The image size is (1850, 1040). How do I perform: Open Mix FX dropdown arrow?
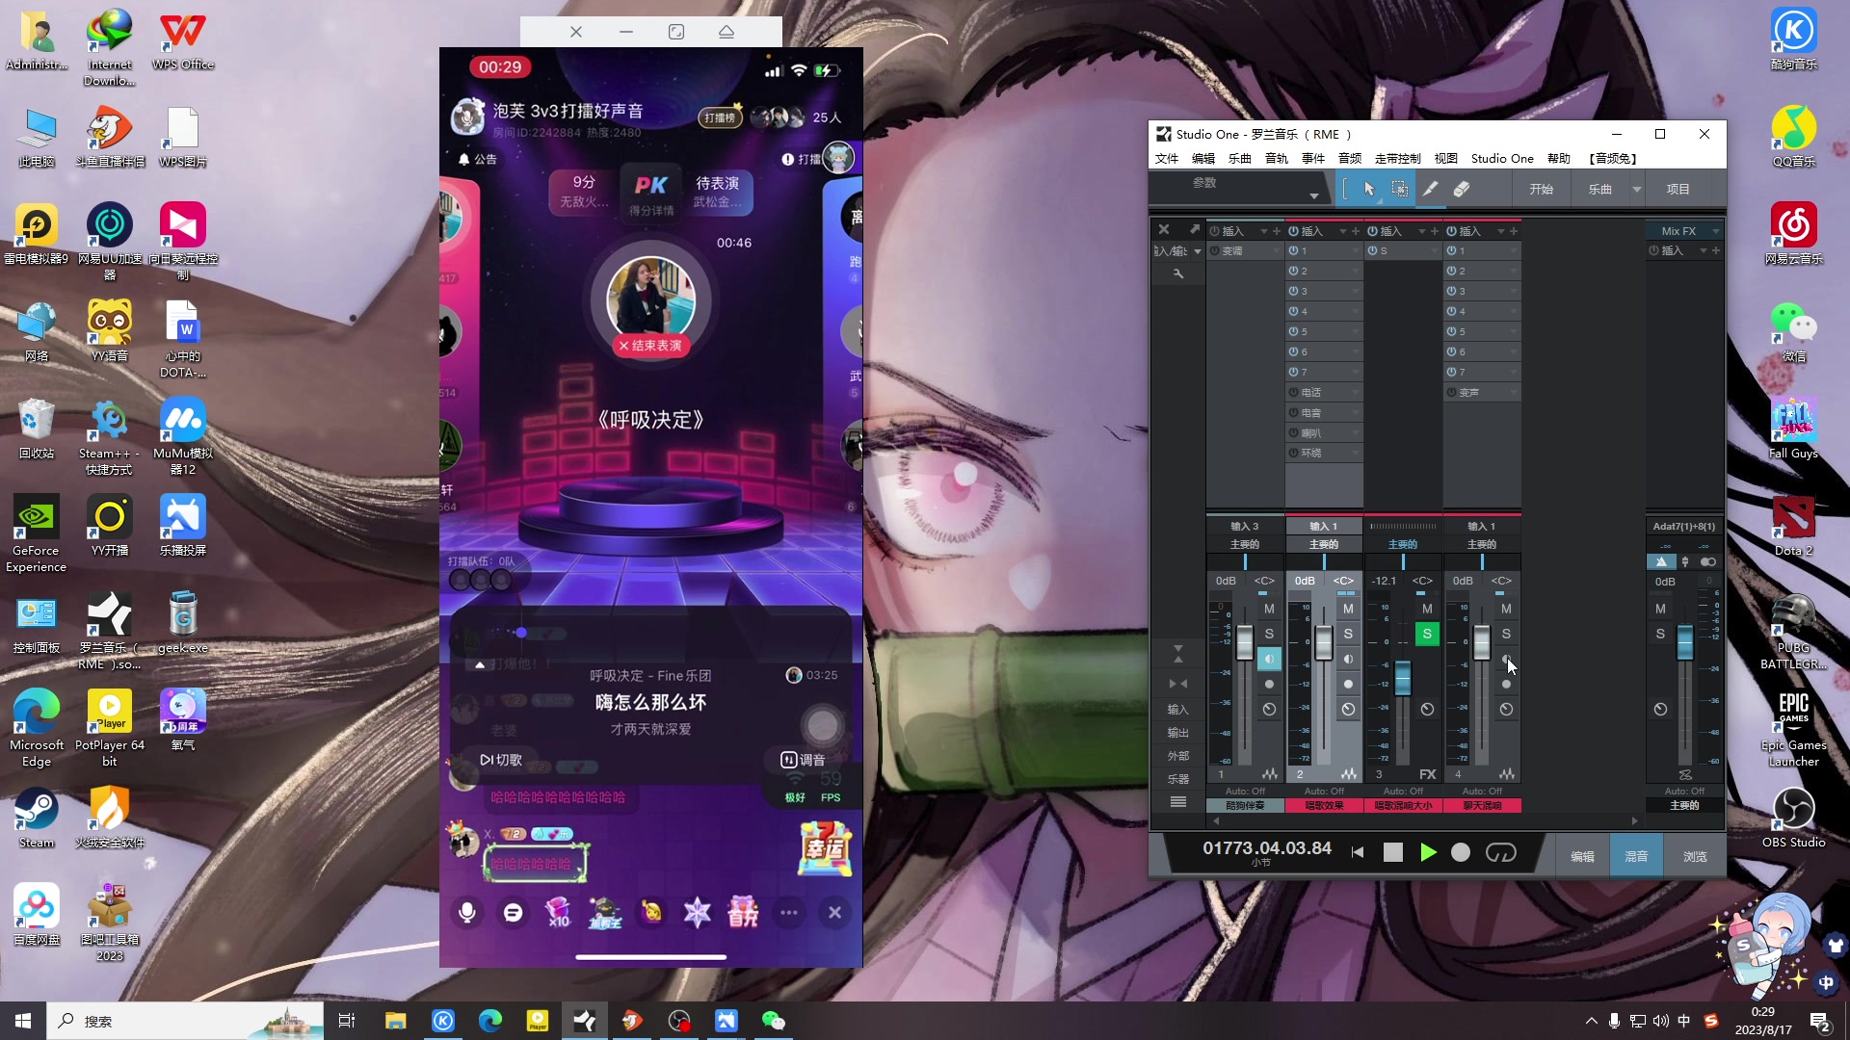[1715, 231]
